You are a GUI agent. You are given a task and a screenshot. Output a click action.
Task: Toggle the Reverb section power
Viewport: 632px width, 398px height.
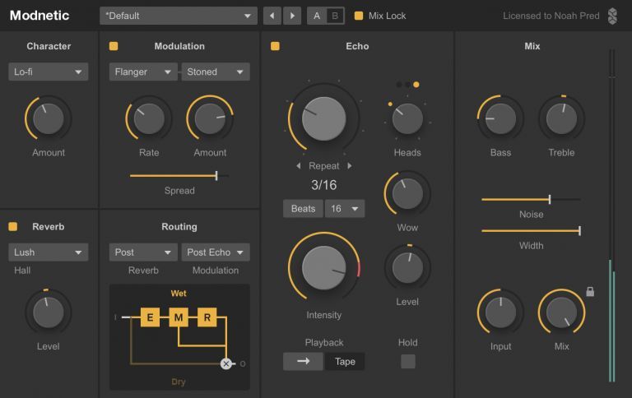point(12,226)
